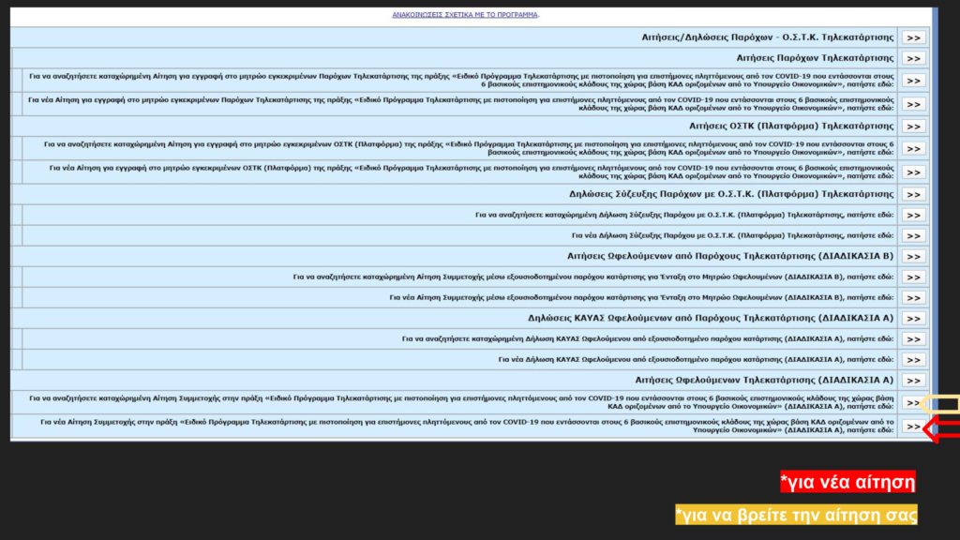Click >> to search Αίτηση Συμμετοχής (ΔΙΑΔΙΚΑΣΙΑ Β)
This screenshot has width=960, height=540.
pos(913,277)
